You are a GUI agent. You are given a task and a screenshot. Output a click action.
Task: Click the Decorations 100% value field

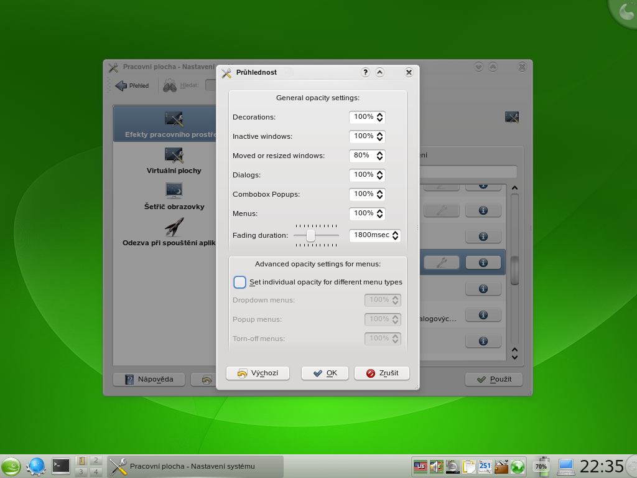(x=363, y=117)
